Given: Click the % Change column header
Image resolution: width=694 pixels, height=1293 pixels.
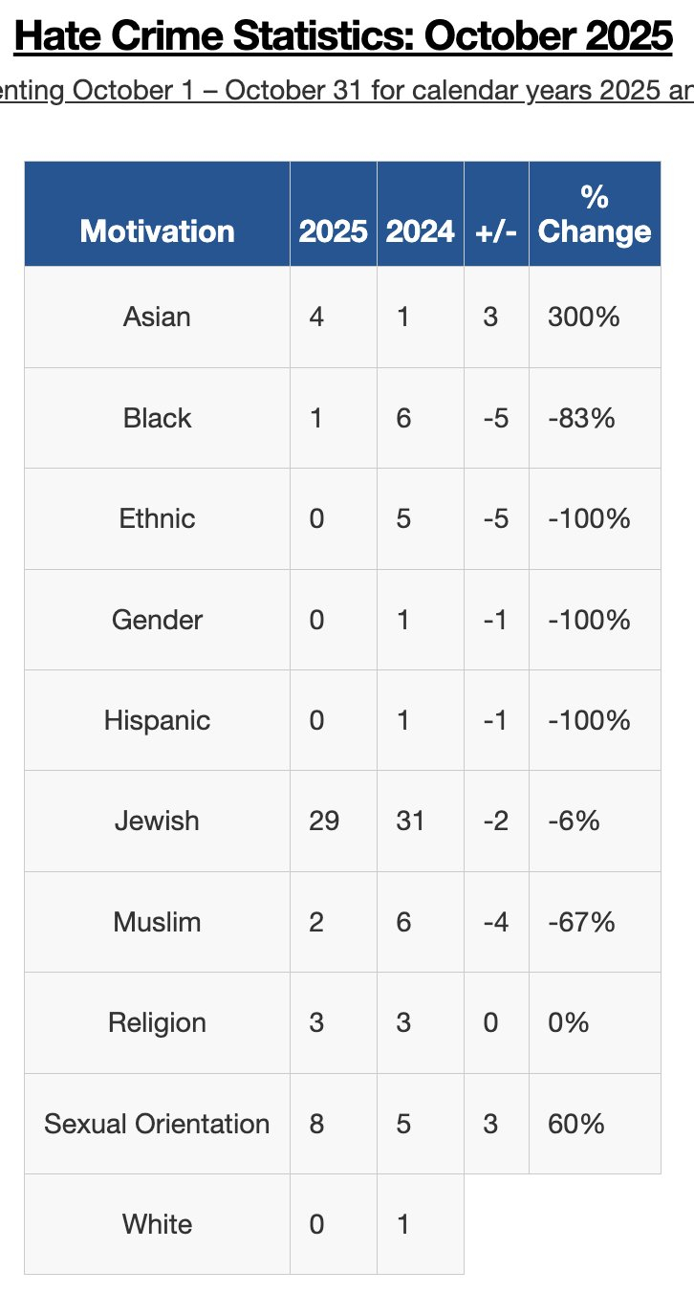Looking at the screenshot, I should [x=595, y=214].
